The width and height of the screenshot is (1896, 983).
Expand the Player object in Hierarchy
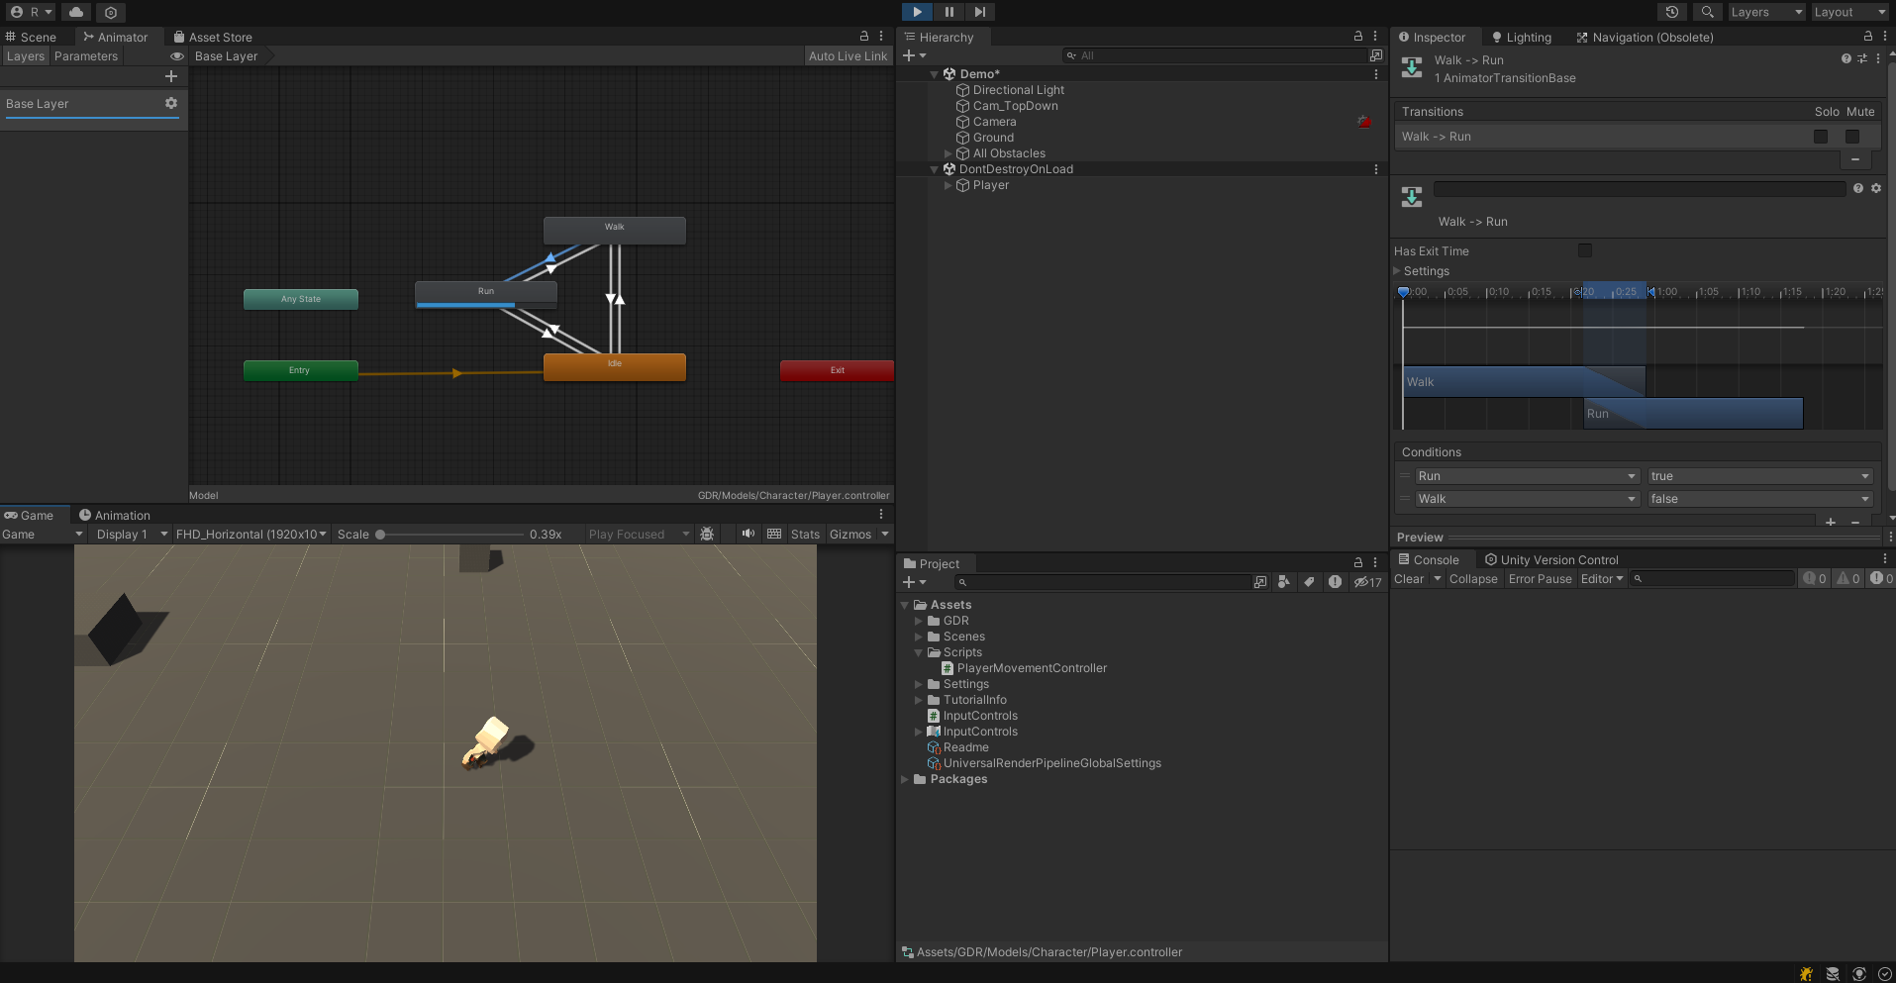point(948,185)
